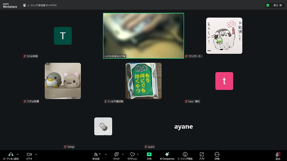
Task: Click the green security shield icon
Action: click(x=268, y=5)
